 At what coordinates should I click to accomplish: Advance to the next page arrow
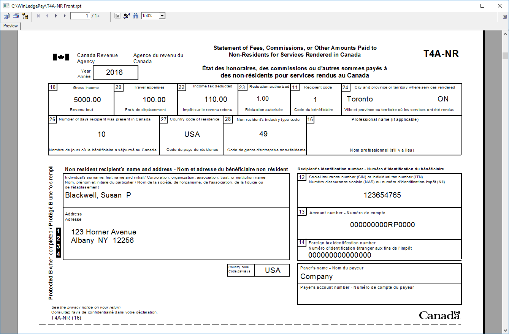56,16
